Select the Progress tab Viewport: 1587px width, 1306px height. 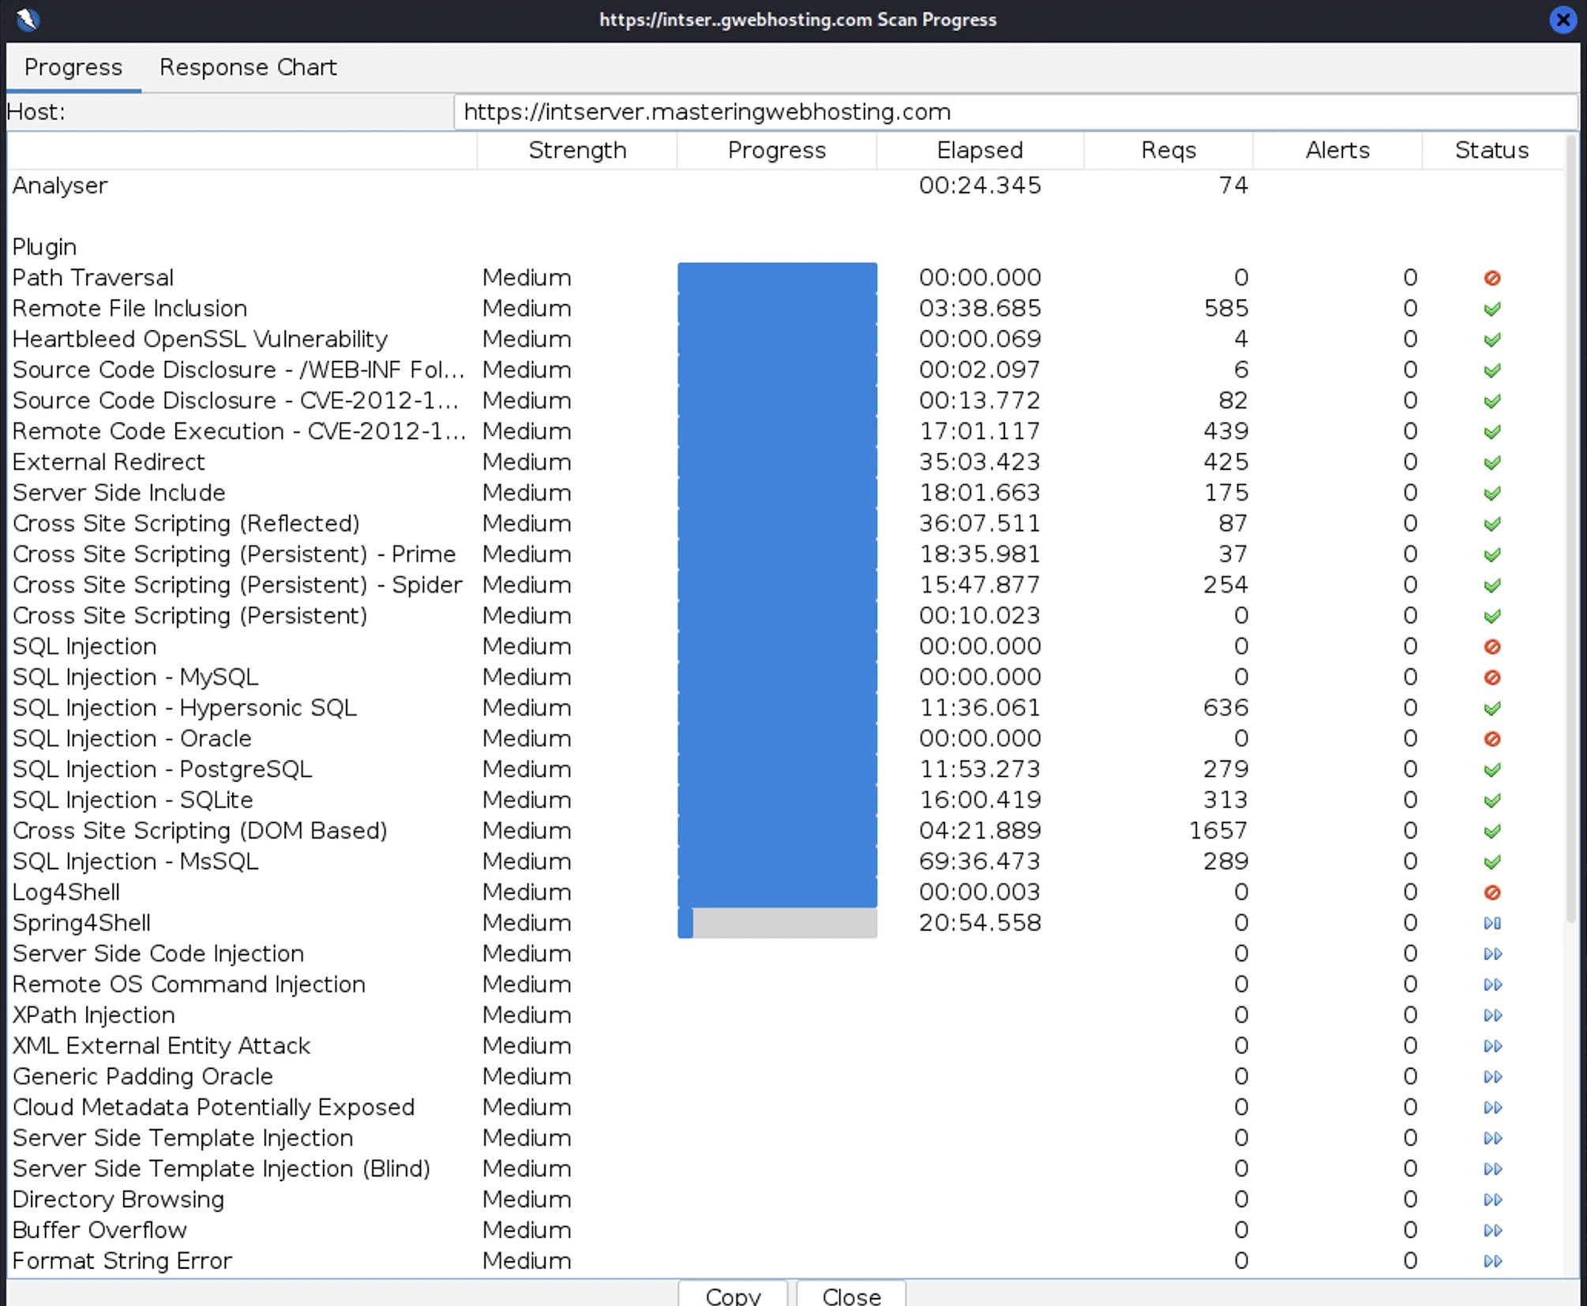pyautogui.click(x=73, y=67)
